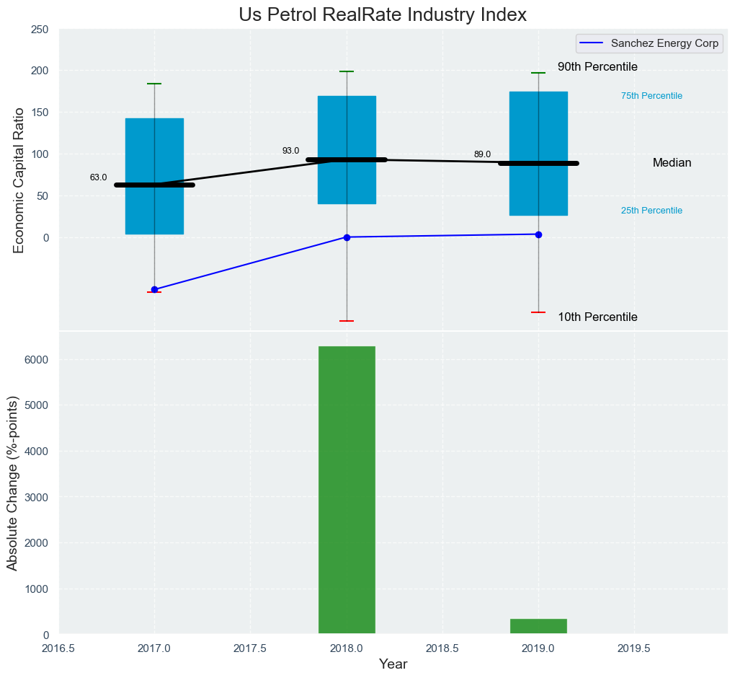Image resolution: width=735 pixels, height=678 pixels.
Task: Click the '2019.5' x-axis tick label
Action: point(635,648)
